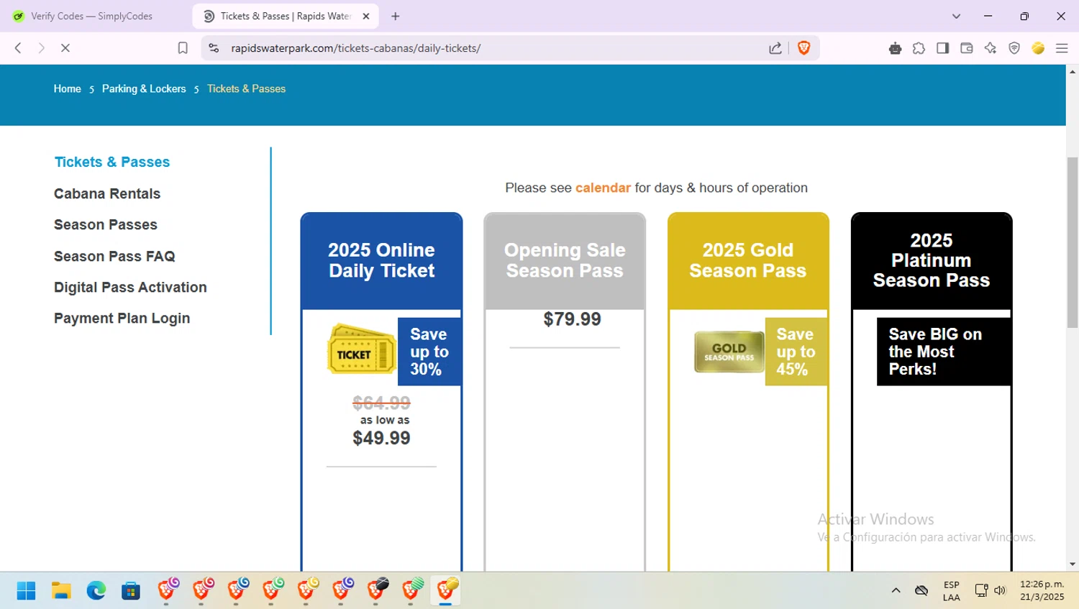Open Season Passes sidebar link
The width and height of the screenshot is (1079, 609).
[106, 224]
